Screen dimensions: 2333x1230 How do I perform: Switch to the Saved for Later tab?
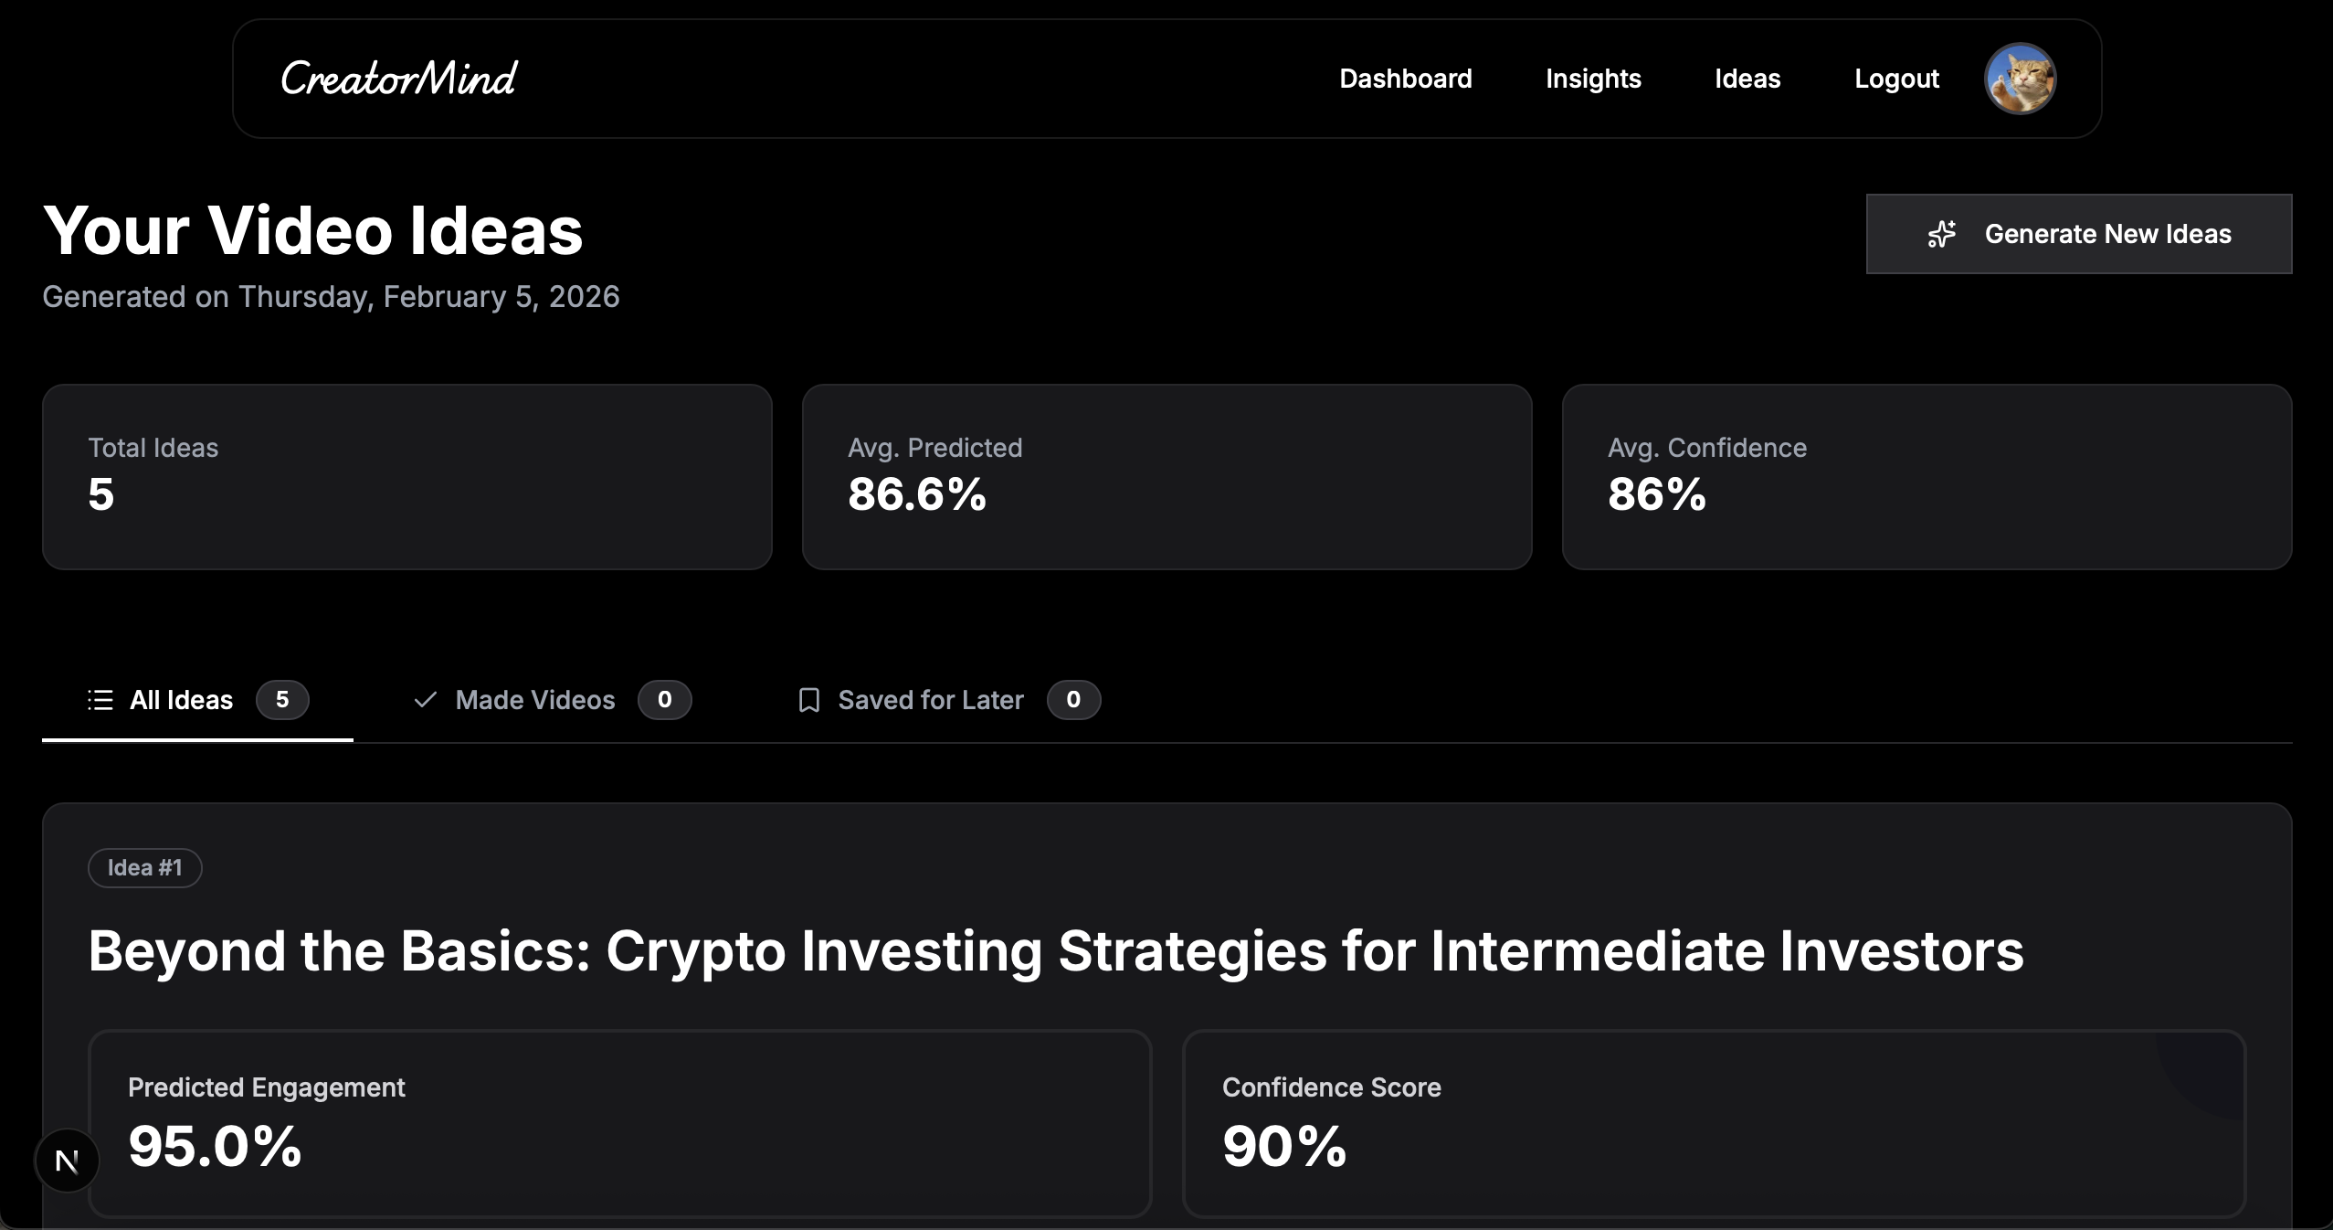click(x=931, y=700)
